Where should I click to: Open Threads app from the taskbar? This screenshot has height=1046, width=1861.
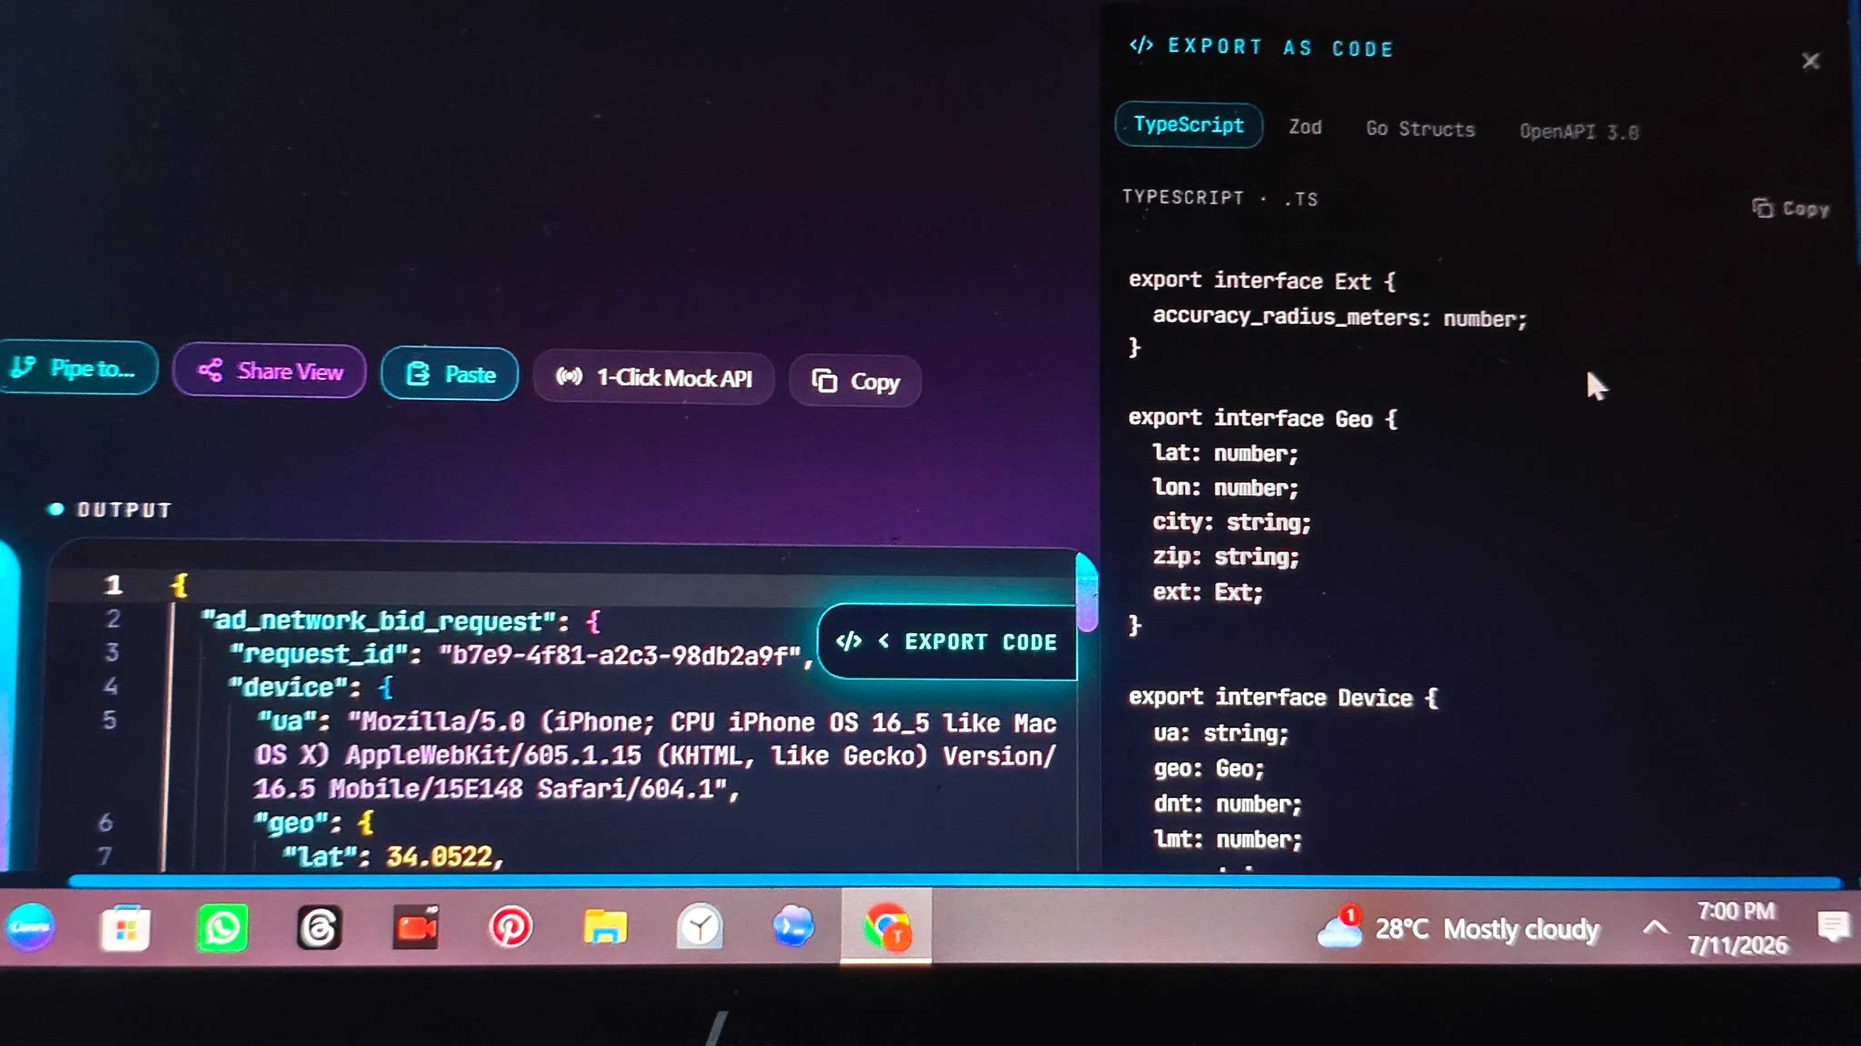click(x=318, y=928)
